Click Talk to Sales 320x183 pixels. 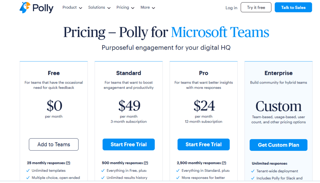coord(293,7)
